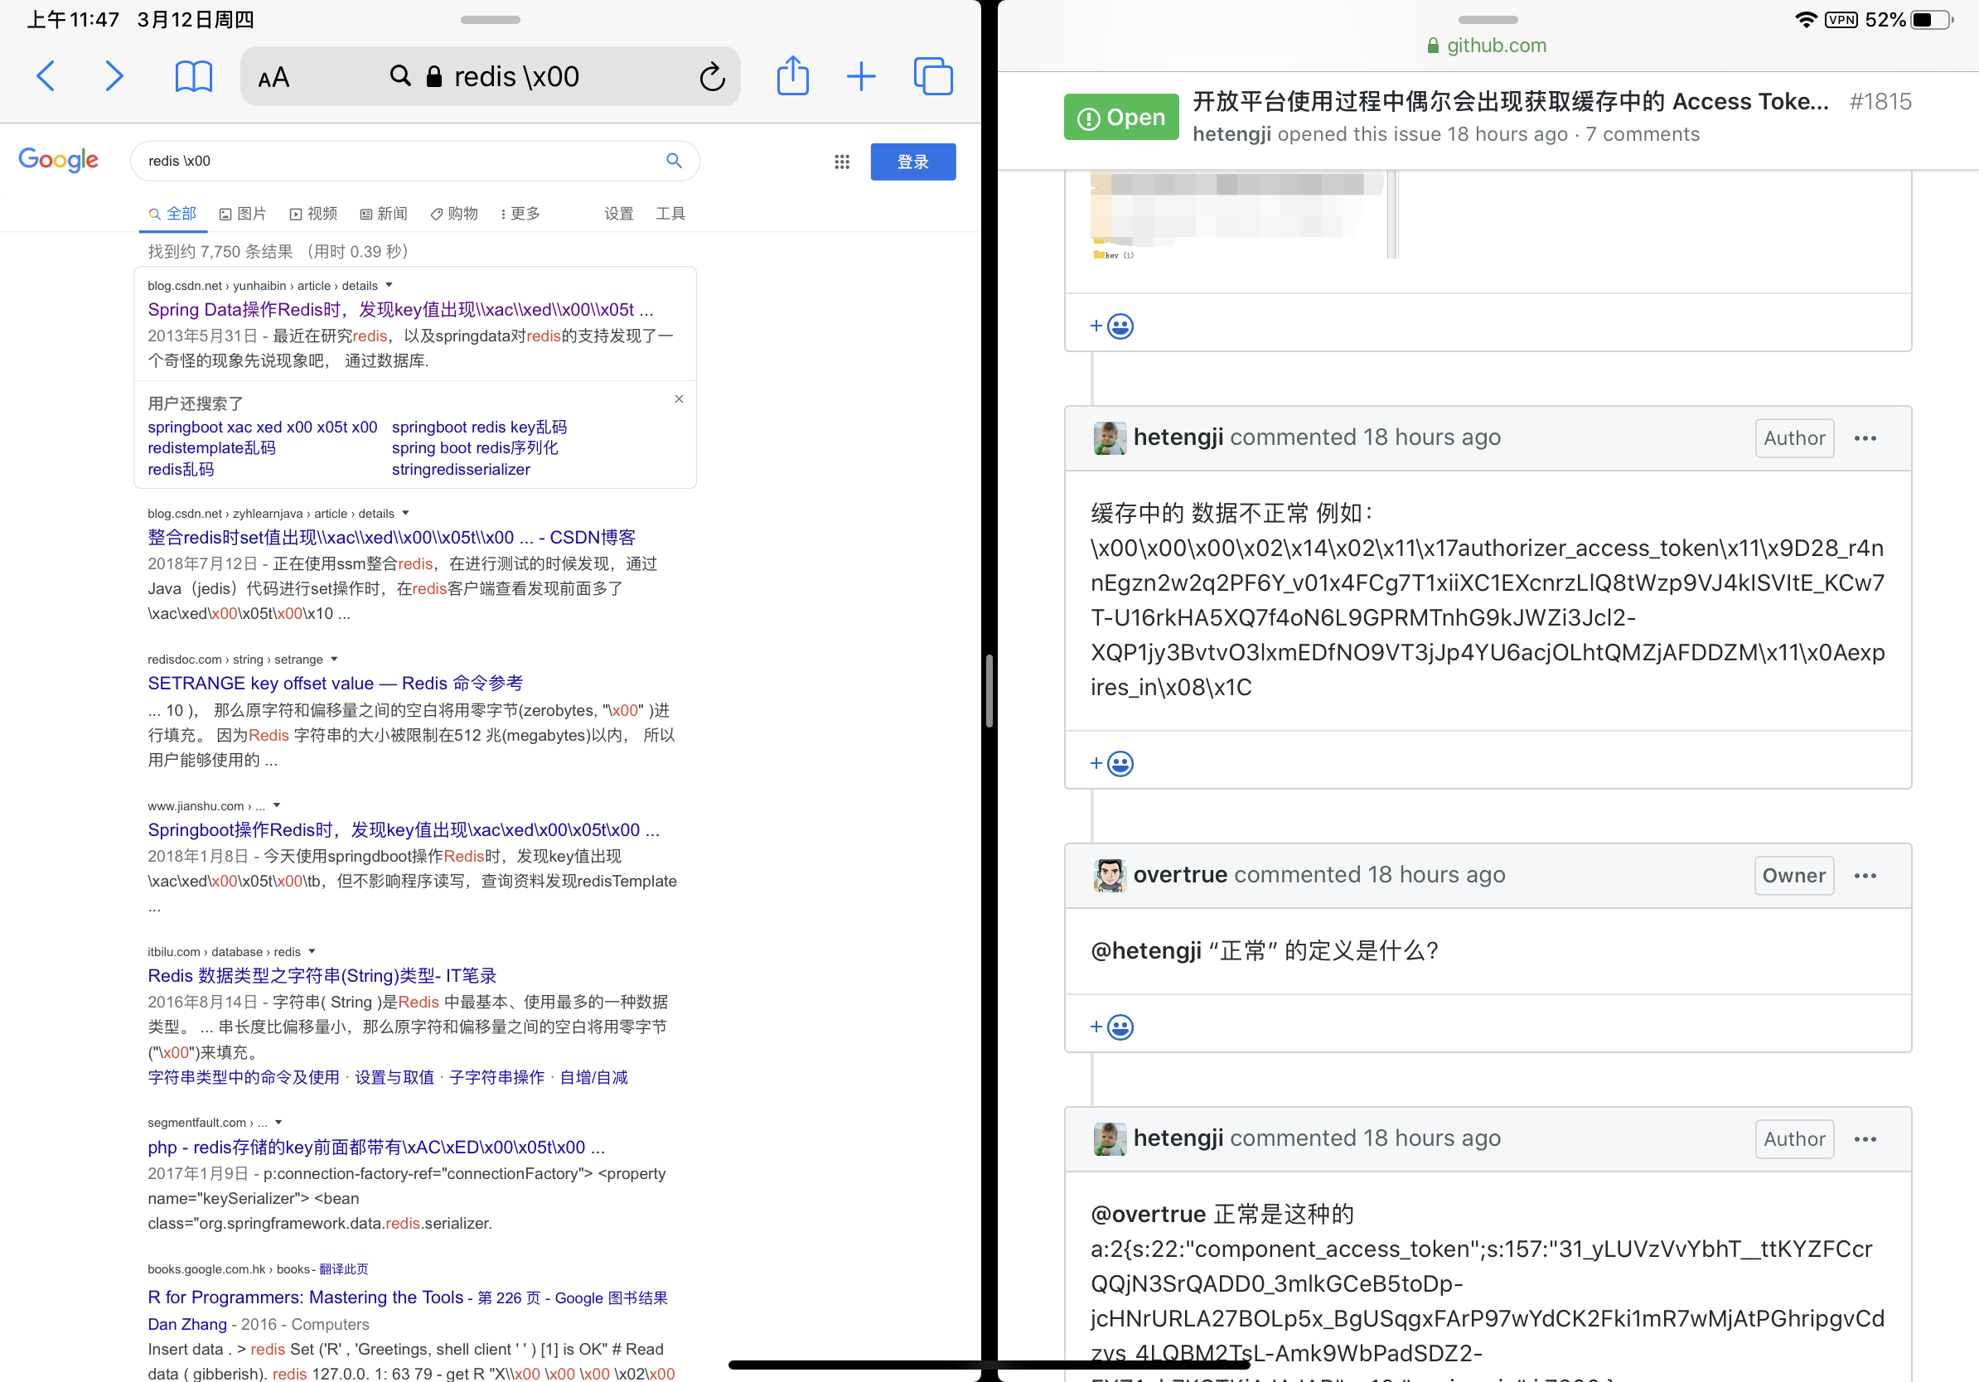
Task: Open the Bookmarks sidebar
Action: tap(193, 76)
